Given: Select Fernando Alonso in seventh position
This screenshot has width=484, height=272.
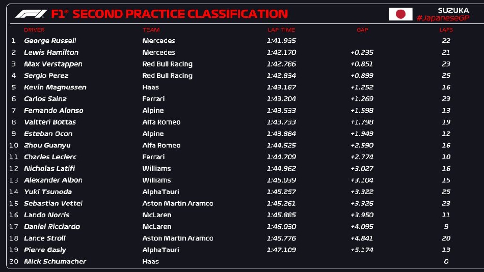Looking at the screenshot, I should point(53,111).
